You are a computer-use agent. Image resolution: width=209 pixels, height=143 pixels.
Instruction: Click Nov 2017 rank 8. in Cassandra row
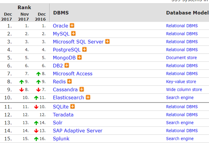click(x=27, y=90)
